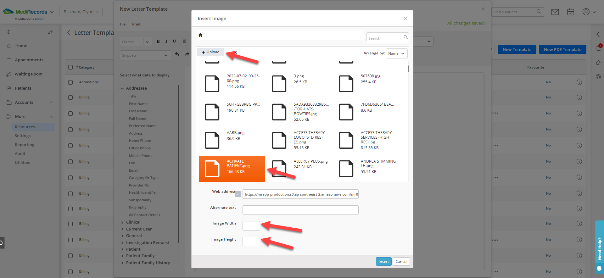Screen dimensions: 604x278
Task: Expand the Clinical tree section
Action: pyautogui.click(x=122, y=222)
